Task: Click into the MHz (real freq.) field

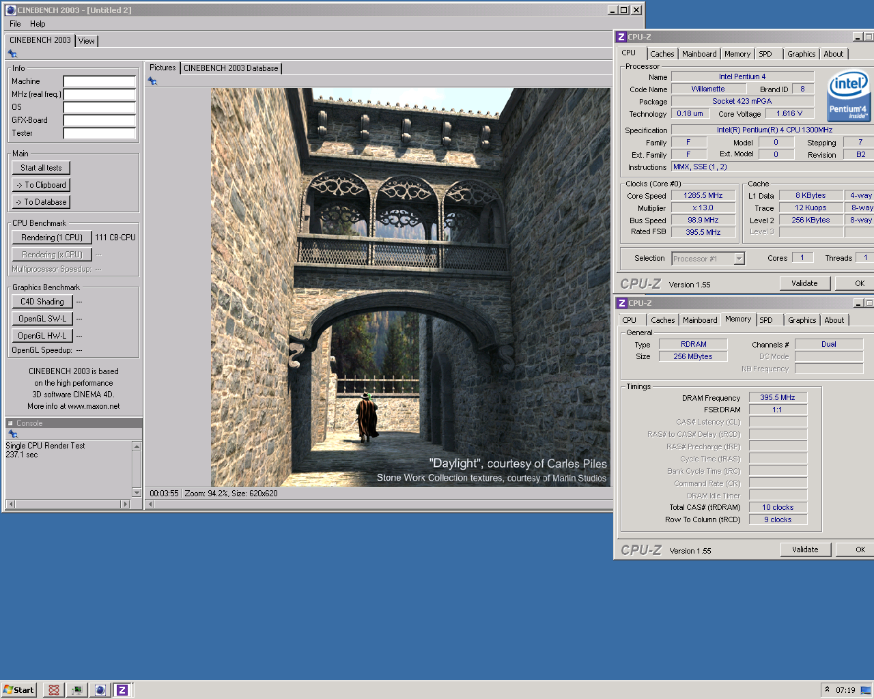Action: point(100,94)
